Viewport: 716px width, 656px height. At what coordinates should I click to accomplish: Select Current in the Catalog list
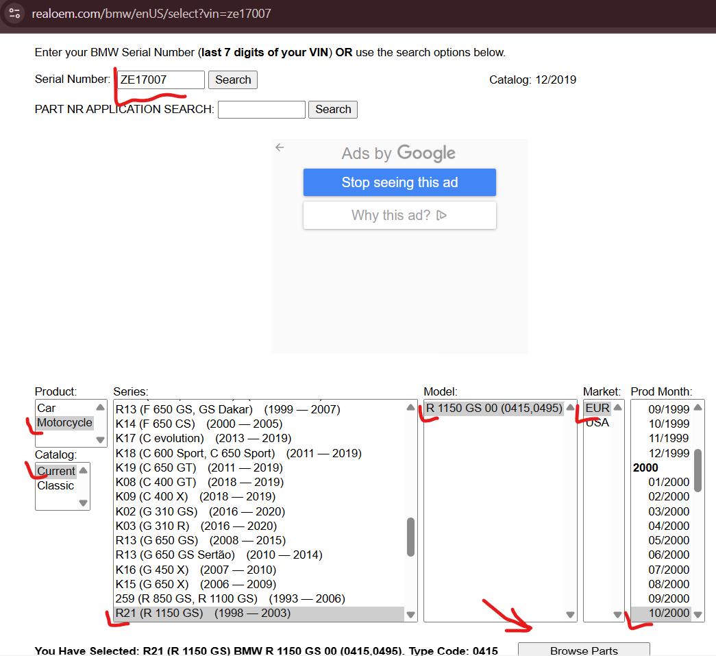pyautogui.click(x=56, y=471)
